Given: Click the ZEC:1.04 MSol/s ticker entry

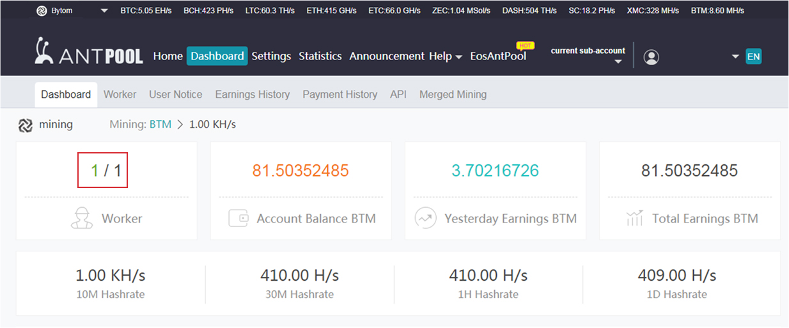Looking at the screenshot, I should click(461, 11).
